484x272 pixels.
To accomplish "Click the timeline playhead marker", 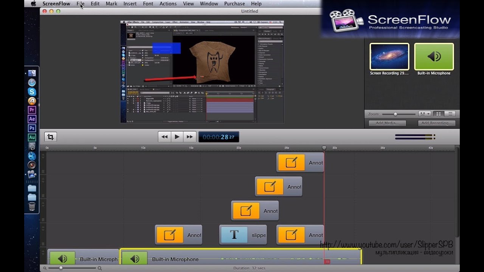I will (324, 148).
